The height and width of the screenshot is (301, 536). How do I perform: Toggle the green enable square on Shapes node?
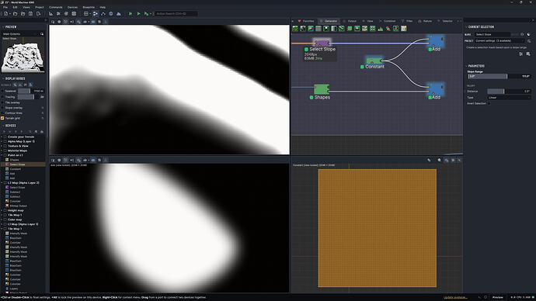(312, 98)
